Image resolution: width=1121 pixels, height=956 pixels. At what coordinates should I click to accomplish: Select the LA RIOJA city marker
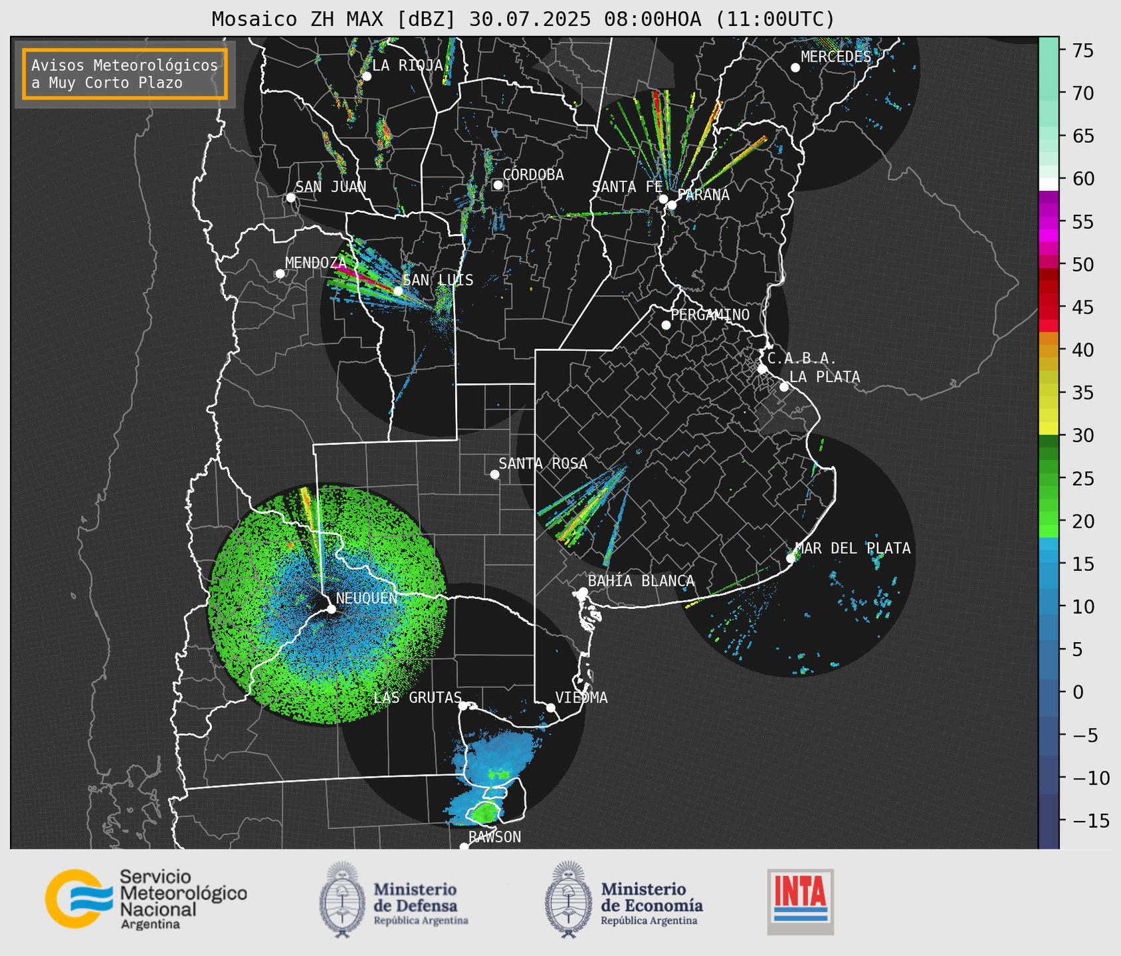366,76
